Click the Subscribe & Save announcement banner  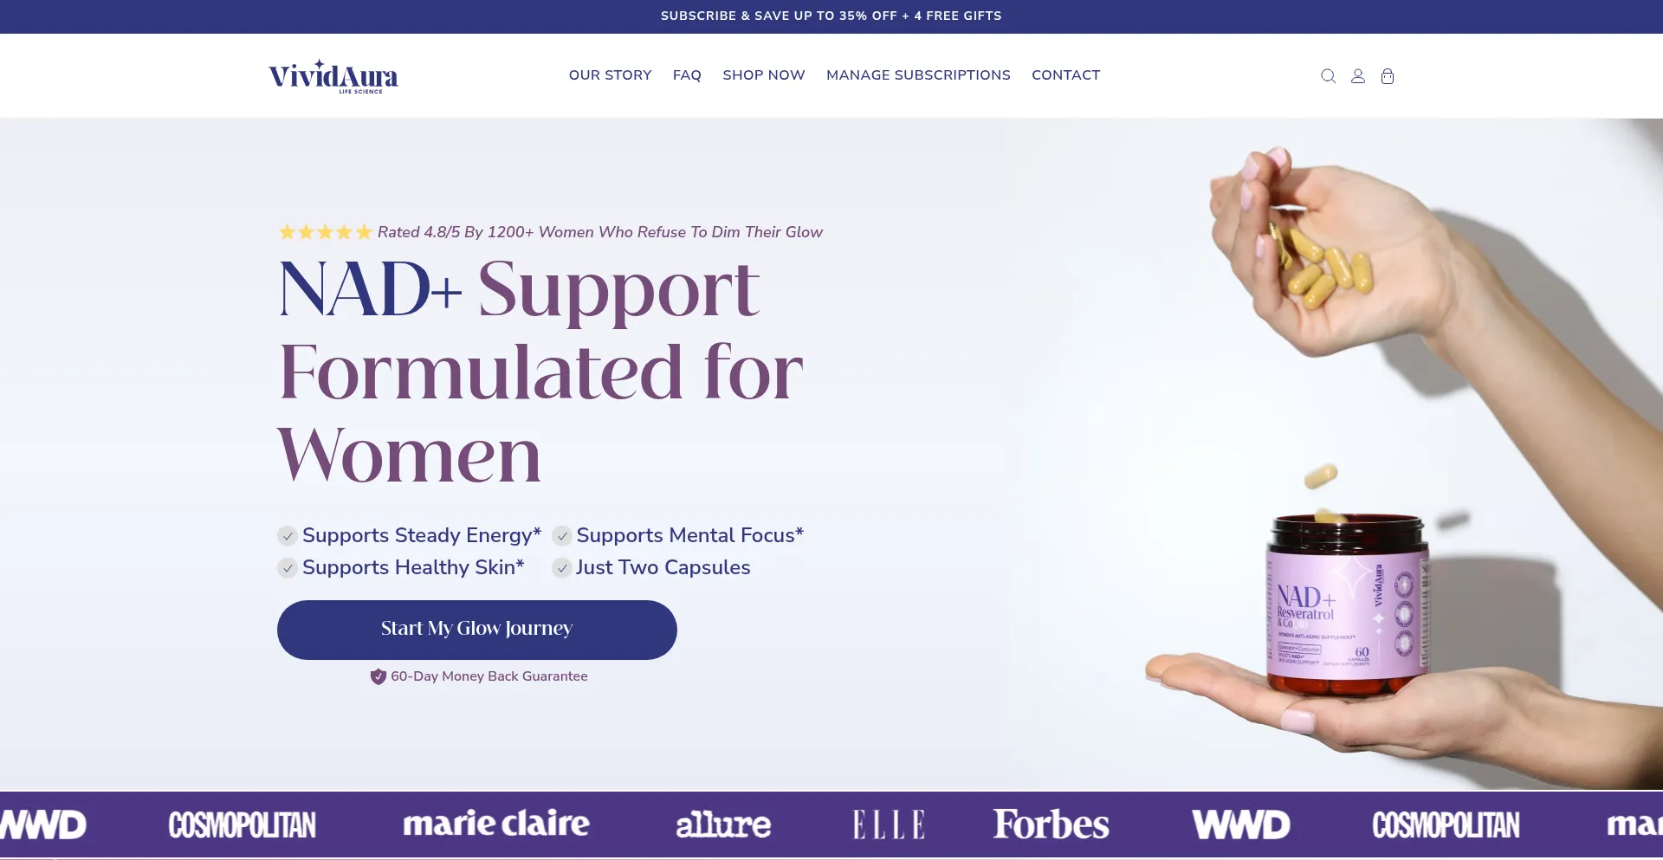(x=831, y=16)
